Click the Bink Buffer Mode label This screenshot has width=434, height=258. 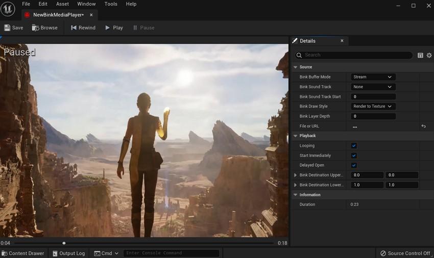click(315, 77)
